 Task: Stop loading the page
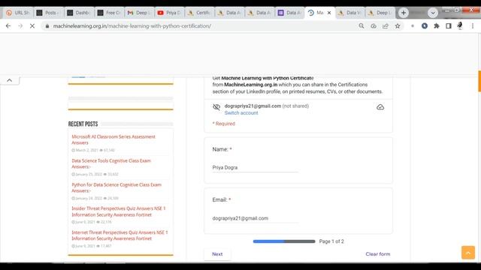(32, 26)
